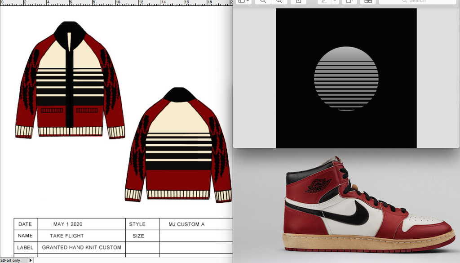460x263 pixels.
Task: Click the zoom out magnifier in Preview
Action: pos(263,1)
